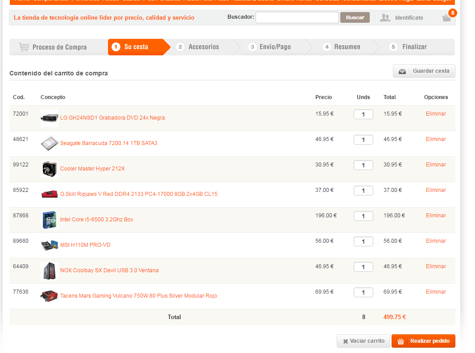Edit quantity field for LG DVD burner
This screenshot has height=353, width=475.
(363, 115)
